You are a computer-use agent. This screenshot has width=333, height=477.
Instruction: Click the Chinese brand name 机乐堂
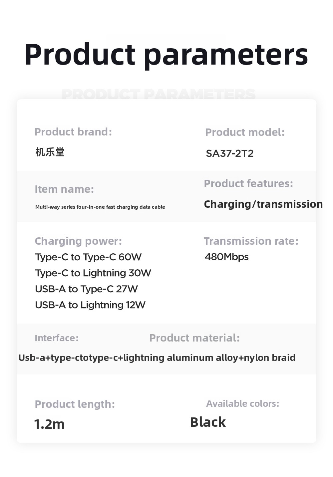click(50, 152)
